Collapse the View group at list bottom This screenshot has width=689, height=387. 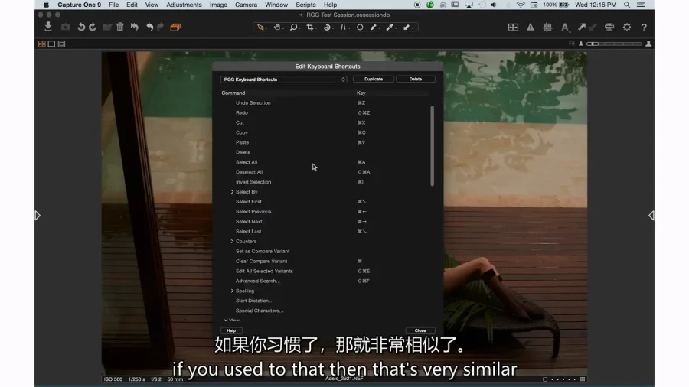(x=225, y=320)
